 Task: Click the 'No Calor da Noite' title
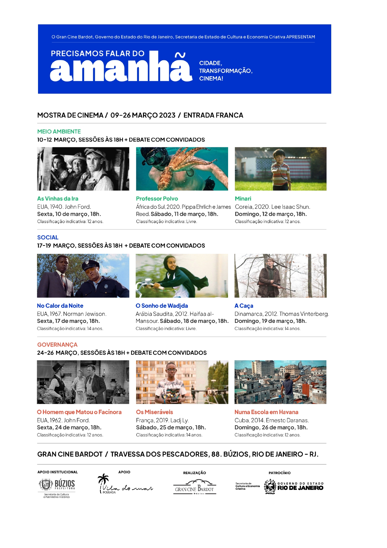(x=60, y=306)
